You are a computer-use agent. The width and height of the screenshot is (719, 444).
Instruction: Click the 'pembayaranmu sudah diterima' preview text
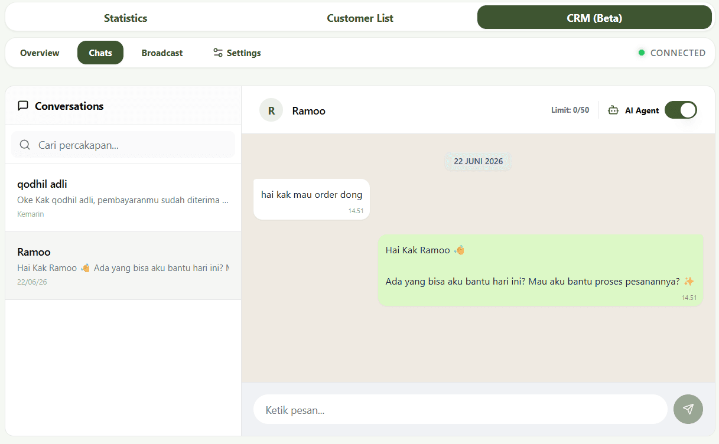pyautogui.click(x=123, y=200)
